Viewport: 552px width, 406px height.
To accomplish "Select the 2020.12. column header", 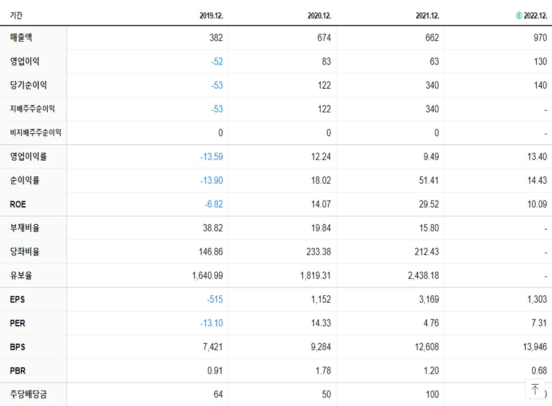I will (x=319, y=16).
